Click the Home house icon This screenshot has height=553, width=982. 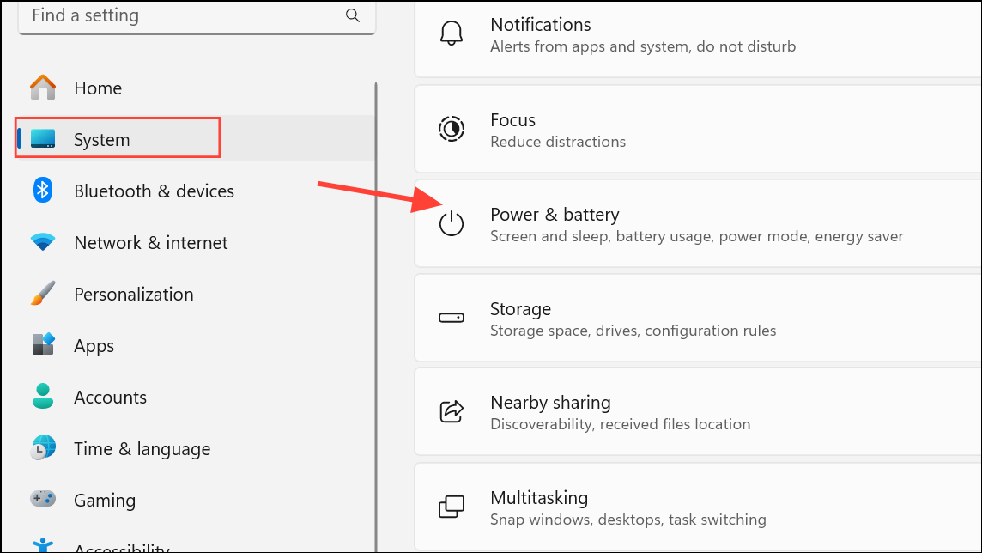42,88
